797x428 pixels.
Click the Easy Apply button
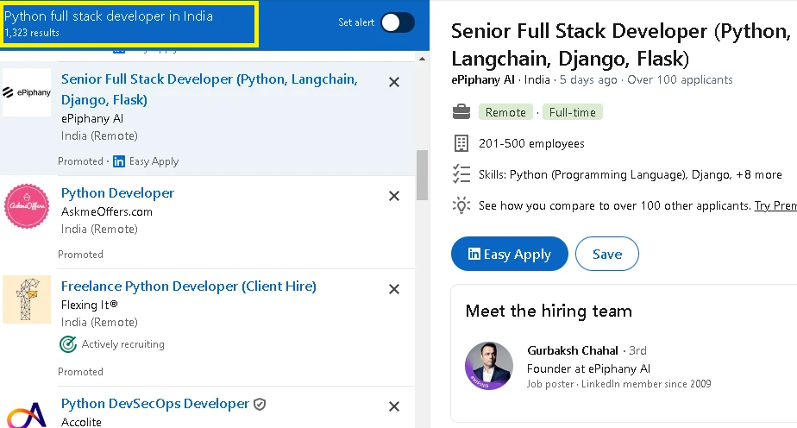tap(509, 254)
